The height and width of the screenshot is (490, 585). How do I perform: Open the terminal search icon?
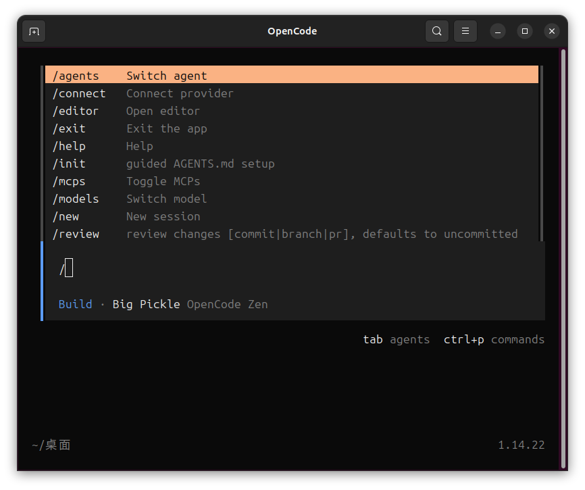(437, 31)
